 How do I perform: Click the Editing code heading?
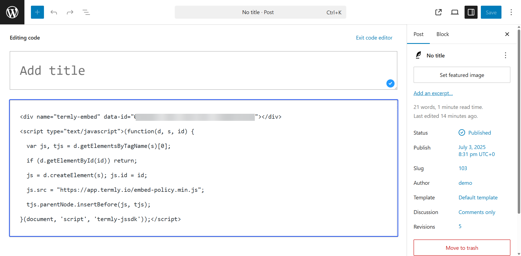(x=25, y=38)
